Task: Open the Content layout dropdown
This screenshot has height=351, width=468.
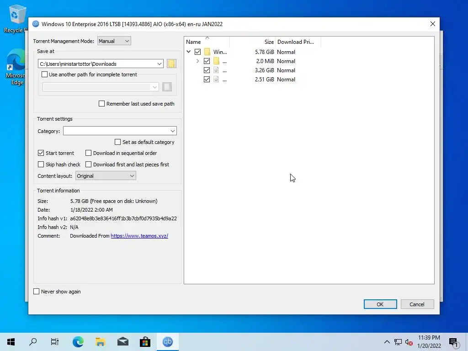Action: coord(106,176)
